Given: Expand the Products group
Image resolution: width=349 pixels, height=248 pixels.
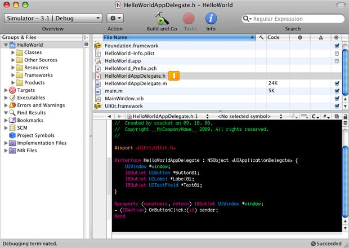Looking at the screenshot, I should 13,83.
